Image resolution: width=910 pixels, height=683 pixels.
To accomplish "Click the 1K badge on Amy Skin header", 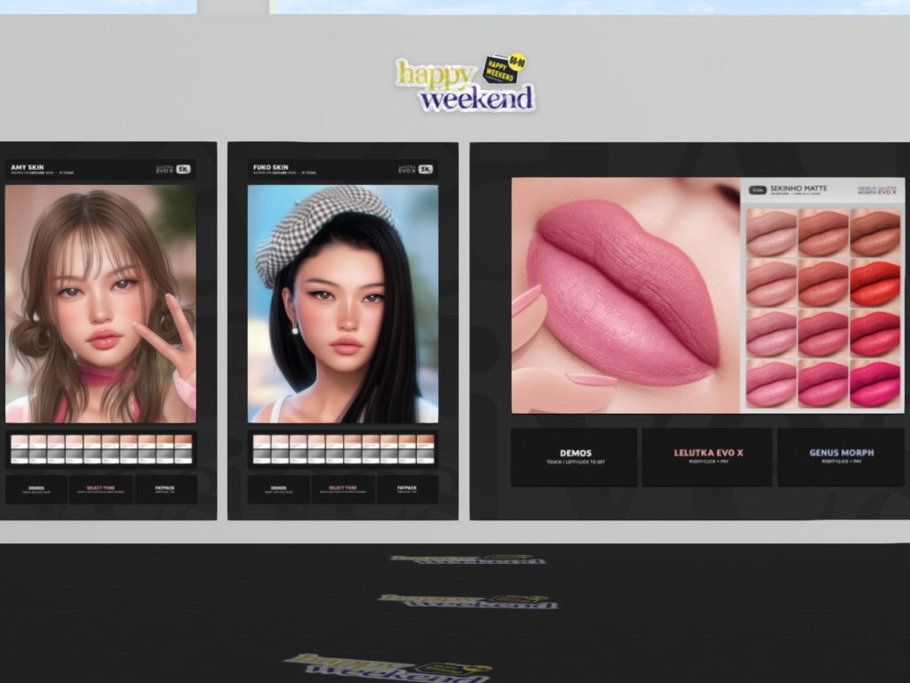I will click(x=183, y=169).
